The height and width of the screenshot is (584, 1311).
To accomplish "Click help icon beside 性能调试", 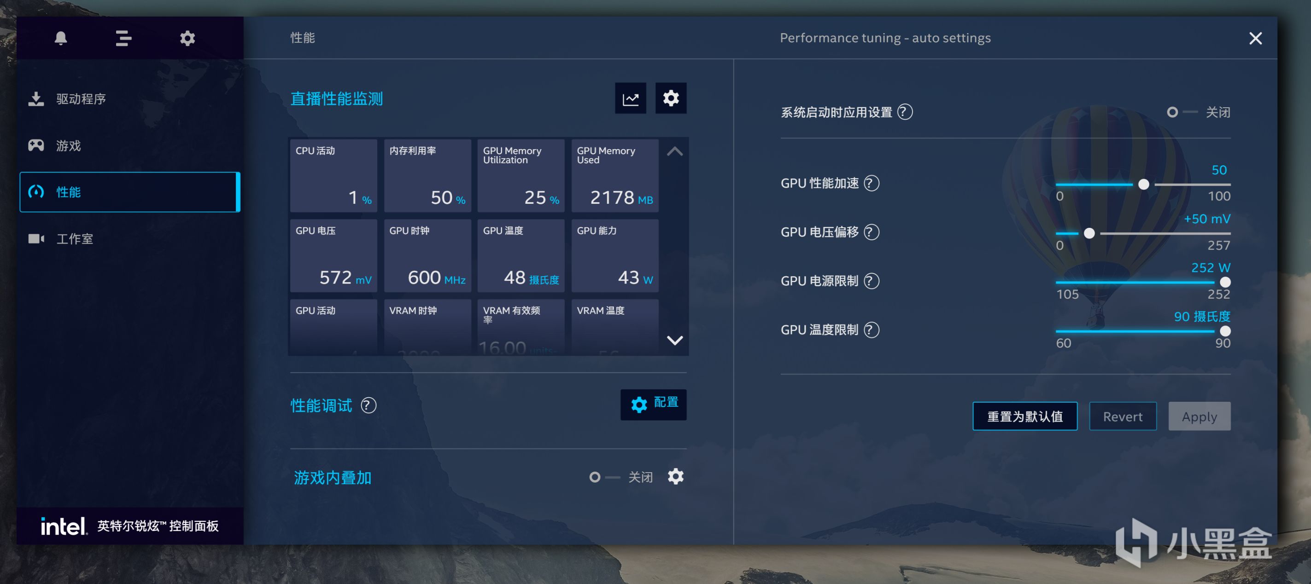I will point(368,405).
